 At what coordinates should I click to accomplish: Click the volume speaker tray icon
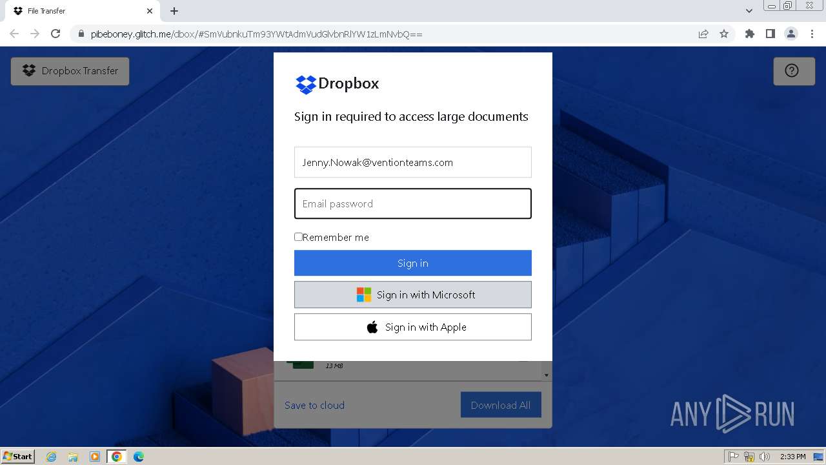click(765, 457)
